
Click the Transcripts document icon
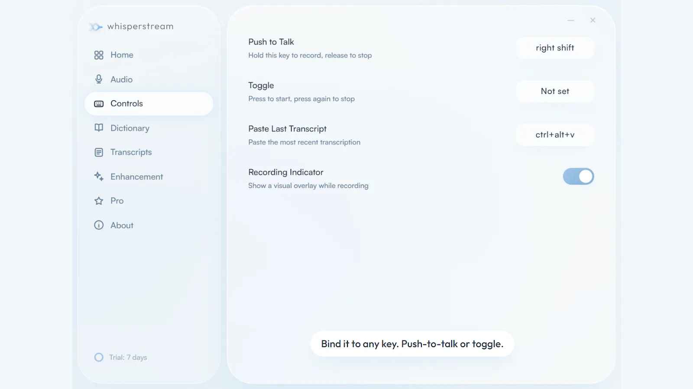point(99,152)
